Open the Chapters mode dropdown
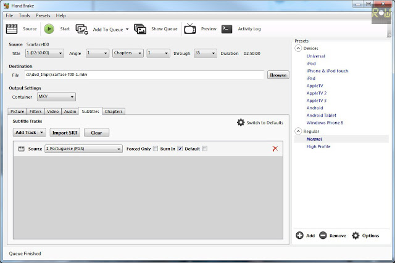This screenshot has width=395, height=263. (128, 53)
